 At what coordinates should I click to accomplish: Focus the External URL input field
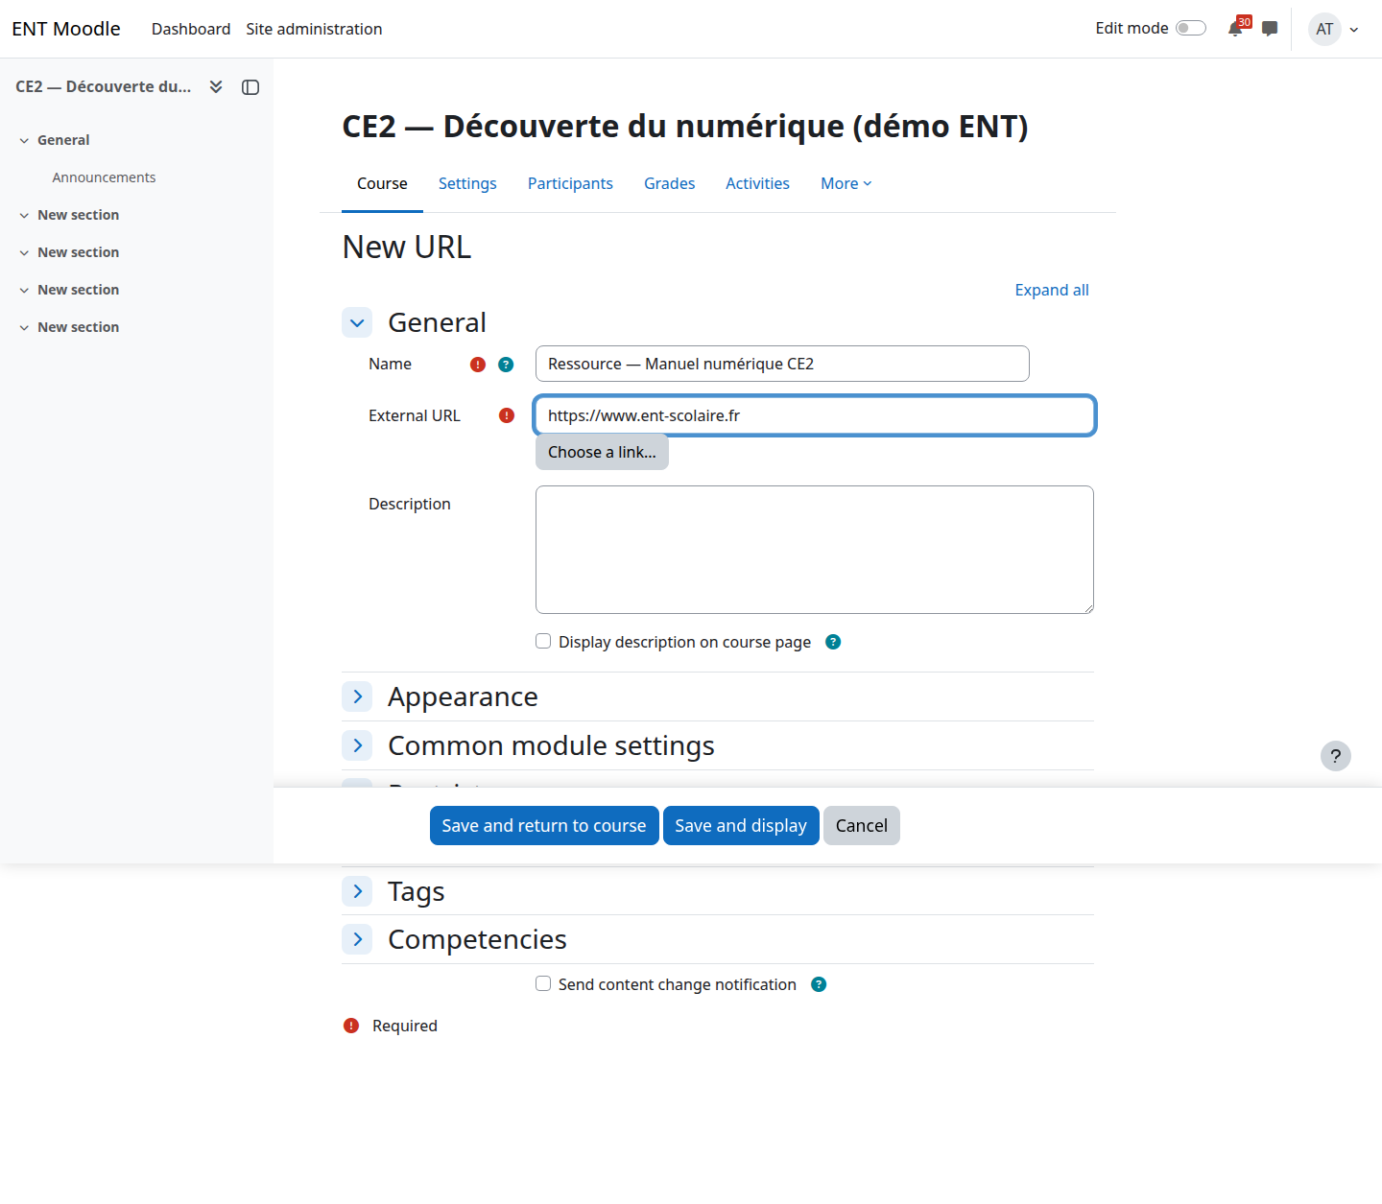[x=815, y=415]
